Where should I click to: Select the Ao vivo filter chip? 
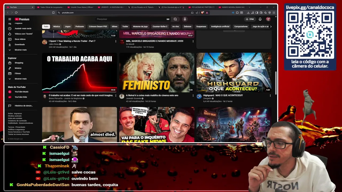pos(176,26)
